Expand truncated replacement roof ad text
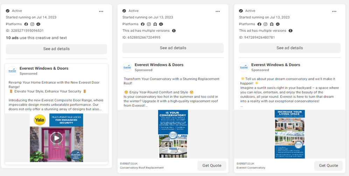349x176 pixels. tap(146, 106)
